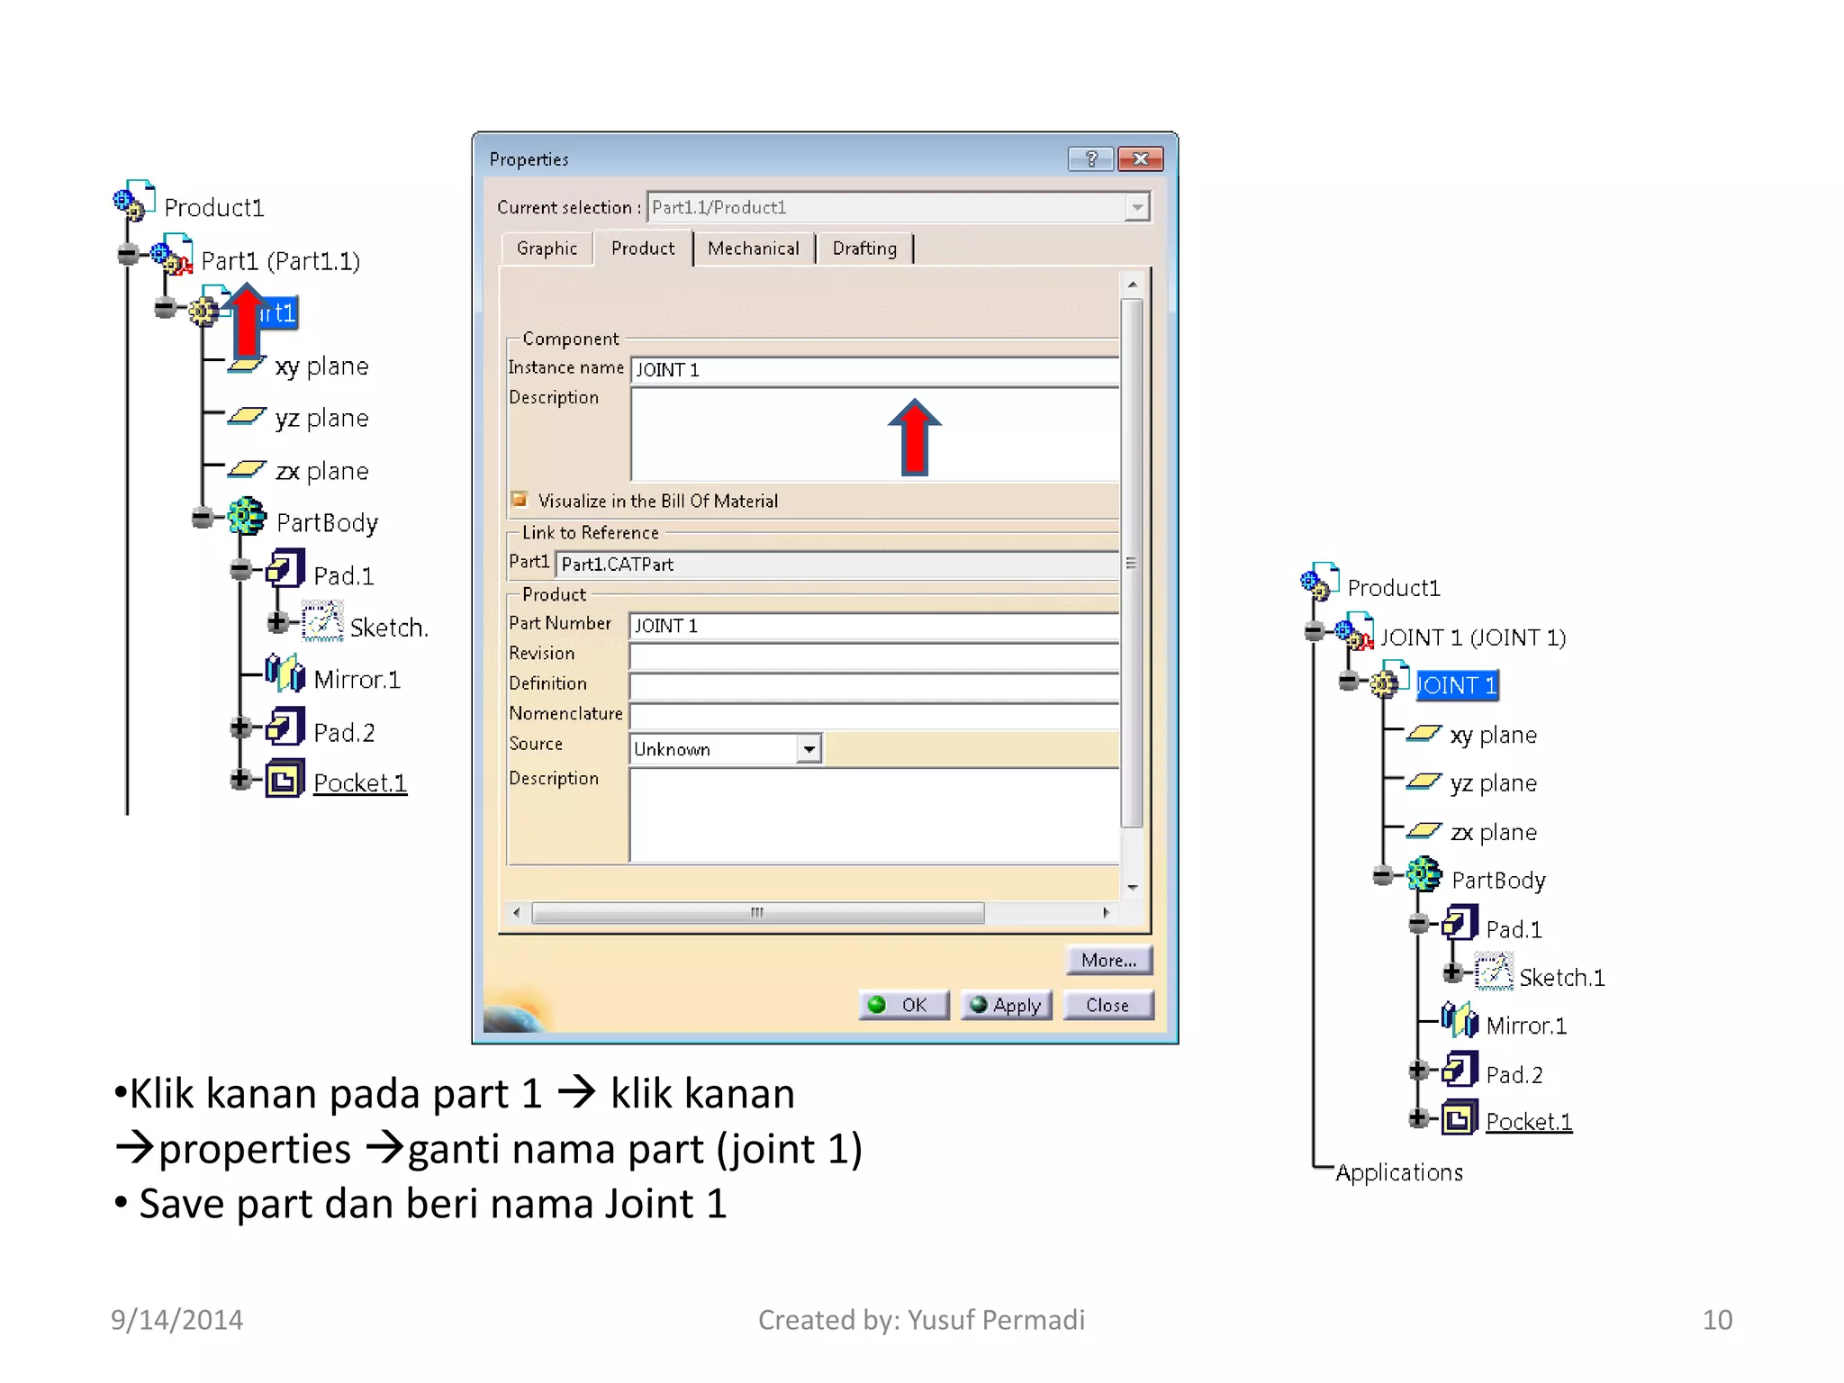Click the zx plane icon in left tree

(x=246, y=469)
